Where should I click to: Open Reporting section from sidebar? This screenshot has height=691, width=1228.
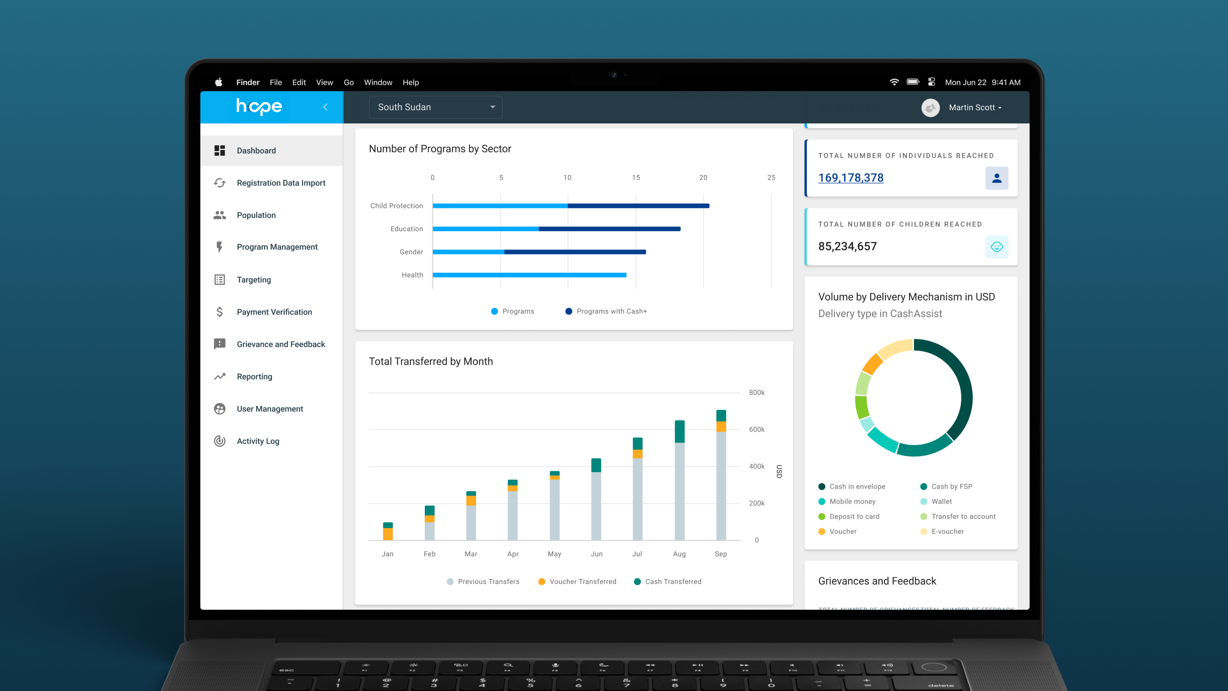254,377
